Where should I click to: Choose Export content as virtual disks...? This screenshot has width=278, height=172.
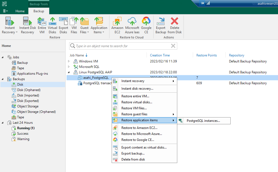coord(144,147)
